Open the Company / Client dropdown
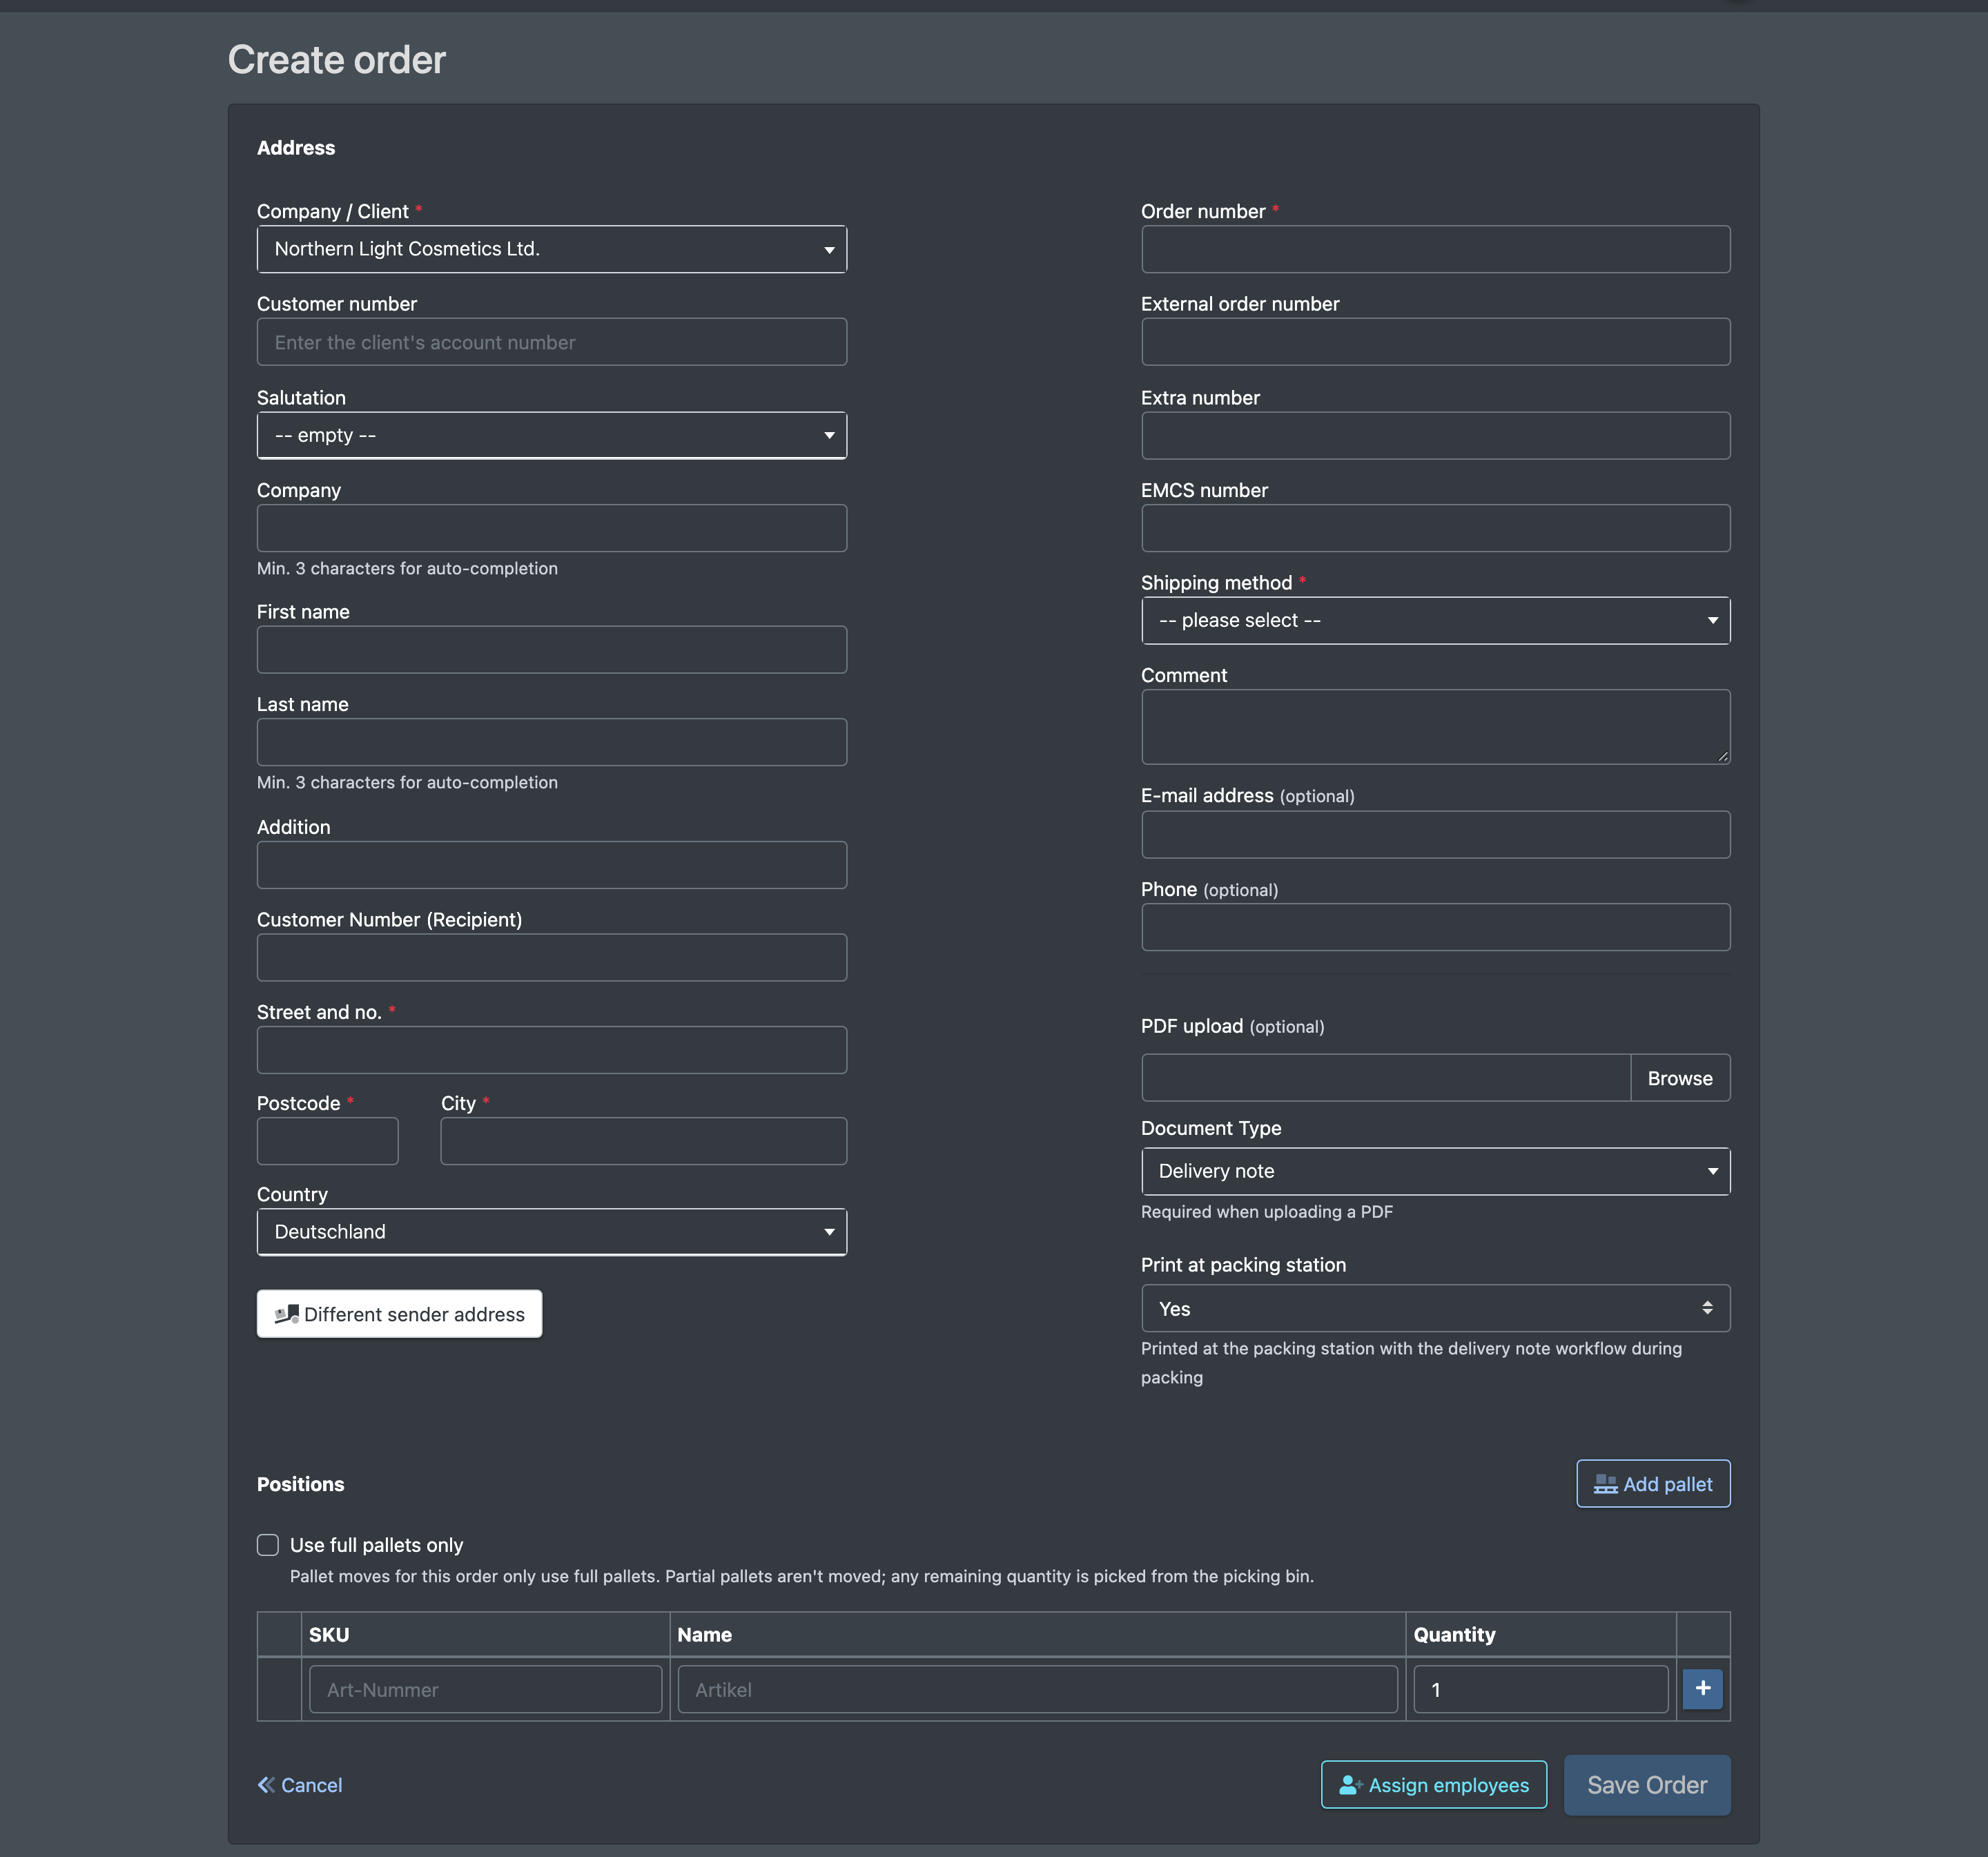1988x1857 pixels. 551,249
